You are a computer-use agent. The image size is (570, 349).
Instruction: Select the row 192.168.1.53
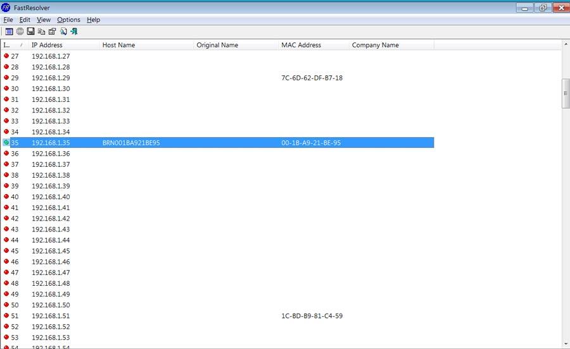(x=217, y=337)
